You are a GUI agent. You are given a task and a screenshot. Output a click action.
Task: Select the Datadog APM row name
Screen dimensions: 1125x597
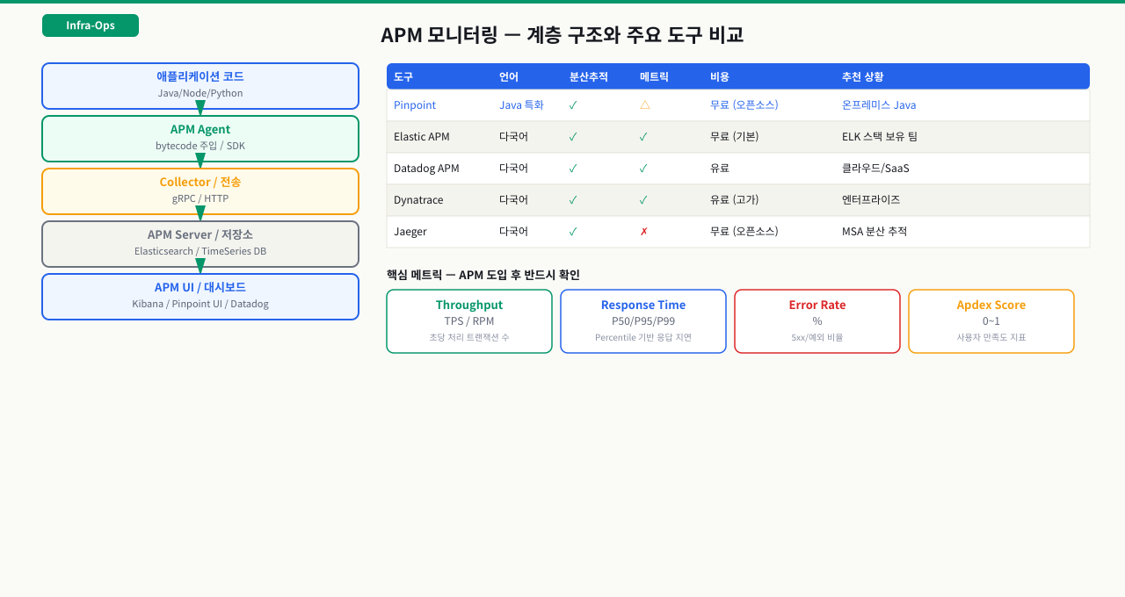click(x=426, y=169)
